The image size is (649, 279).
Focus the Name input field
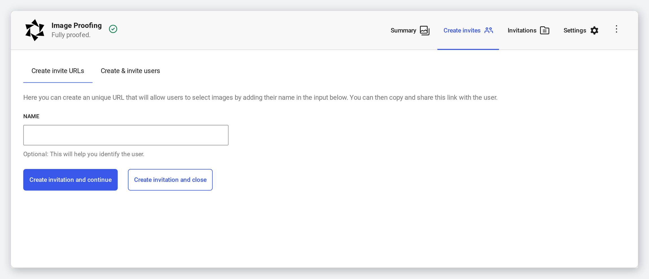point(126,135)
